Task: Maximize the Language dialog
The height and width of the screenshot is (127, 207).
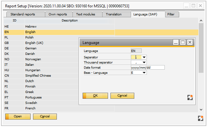Action: pos(183,42)
